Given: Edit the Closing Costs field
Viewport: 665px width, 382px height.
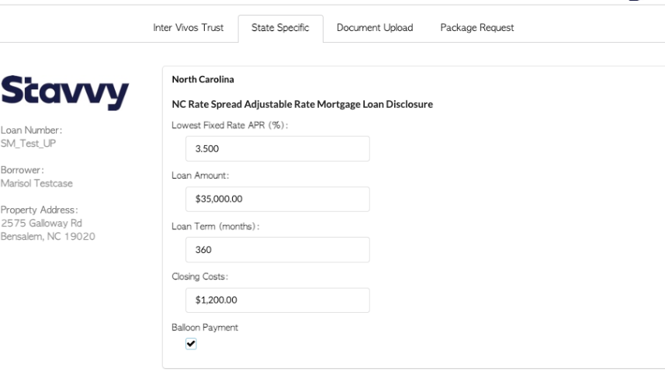Looking at the screenshot, I should click(277, 300).
